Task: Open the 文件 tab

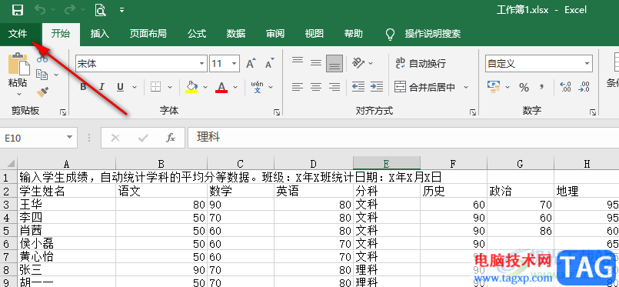Action: 18,34
